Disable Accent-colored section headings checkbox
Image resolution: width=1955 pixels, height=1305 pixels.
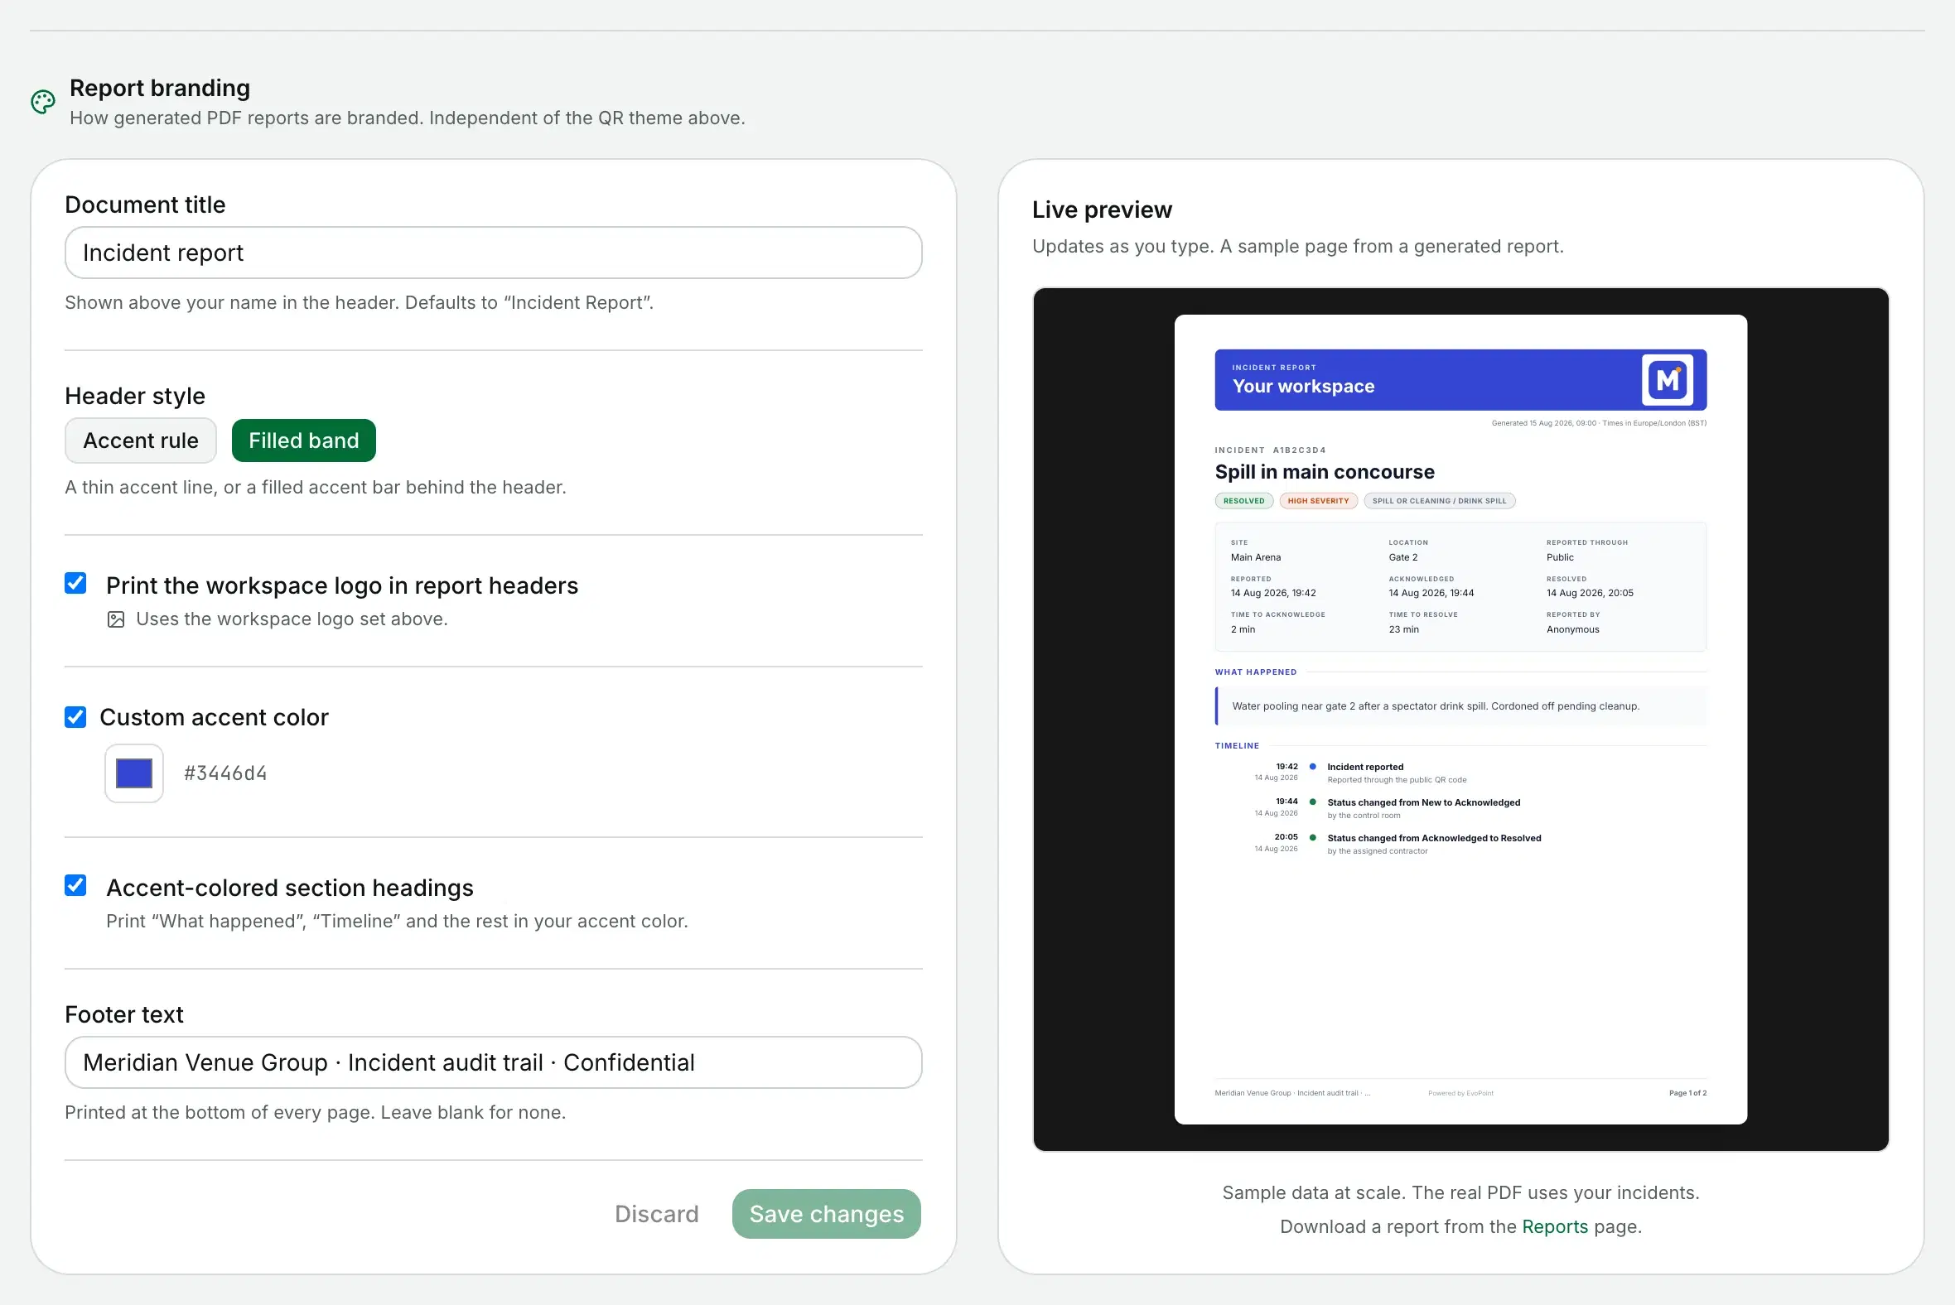tap(75, 884)
